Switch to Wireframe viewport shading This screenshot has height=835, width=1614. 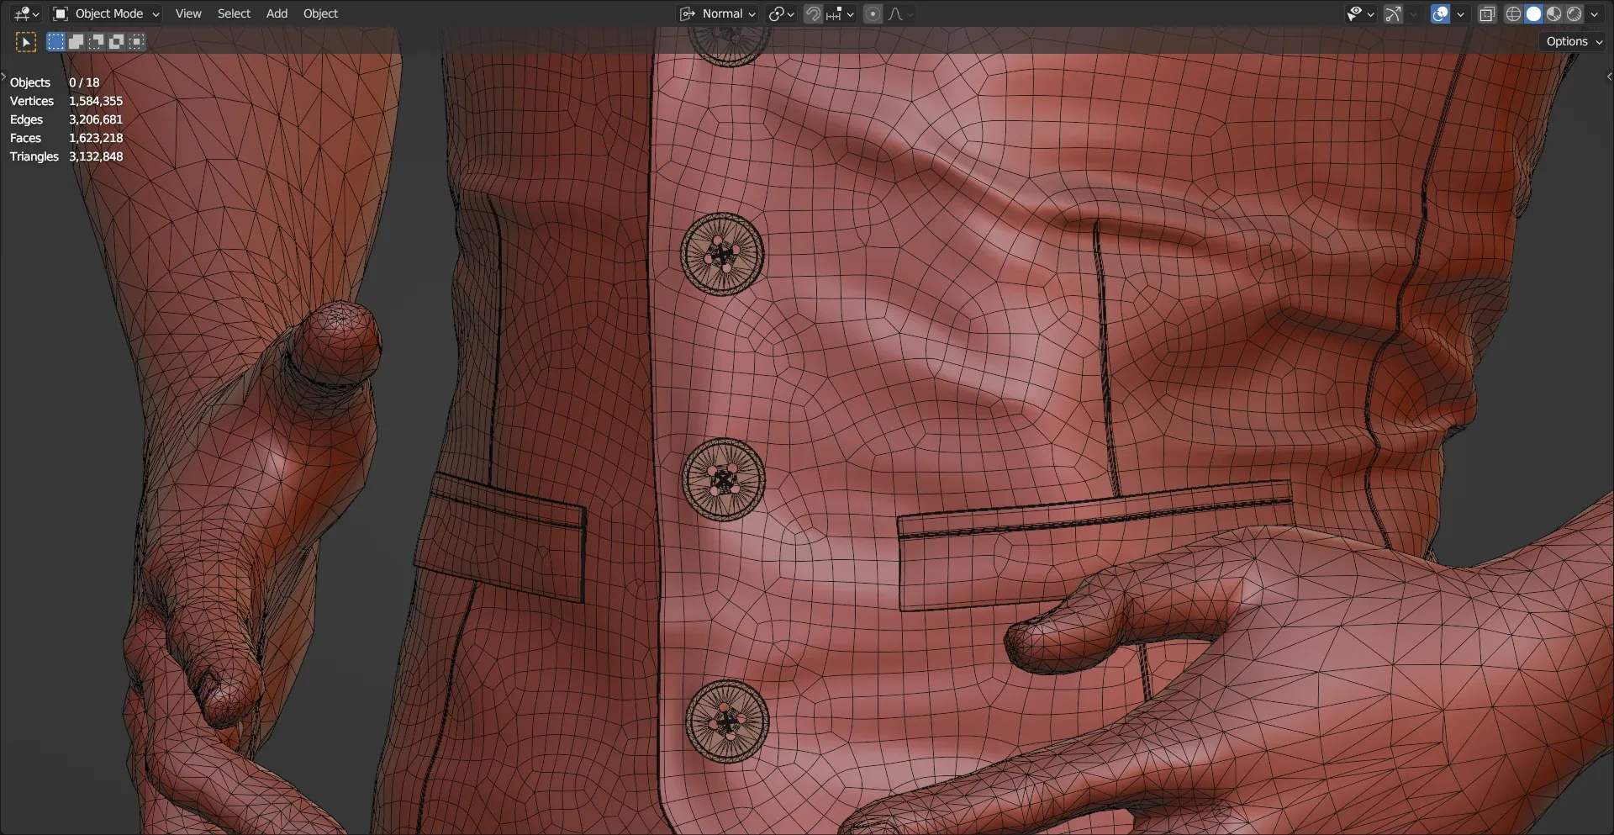(1513, 13)
